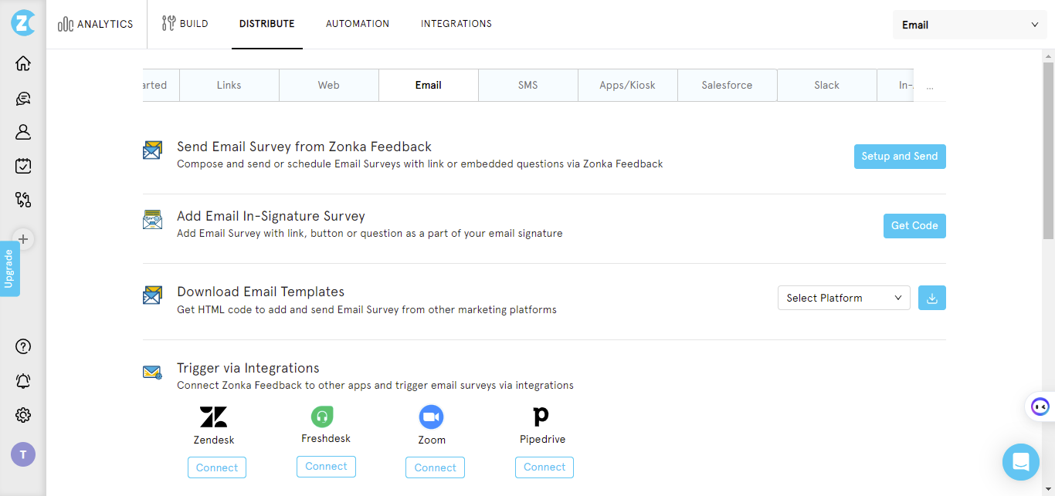Viewport: 1055px width, 496px height.
Task: Switch to the INTEGRATIONS section
Action: 456,23
